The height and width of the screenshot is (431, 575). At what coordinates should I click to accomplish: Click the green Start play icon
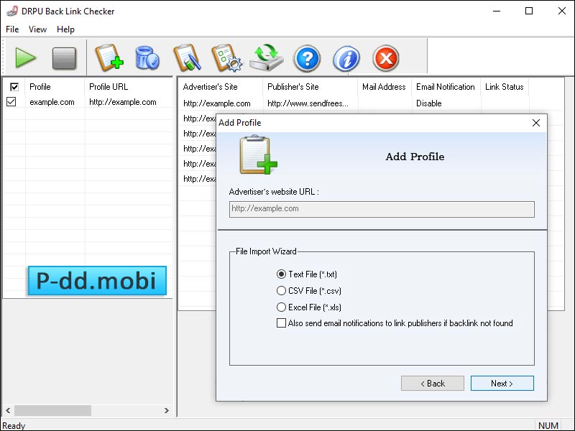pyautogui.click(x=26, y=57)
